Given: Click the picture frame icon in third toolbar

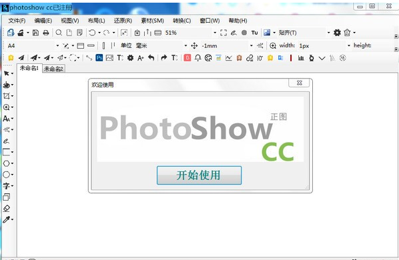Looking at the screenshot, I should [x=109, y=58].
